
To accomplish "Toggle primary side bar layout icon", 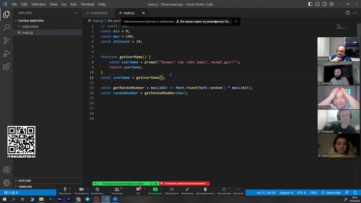I will coord(310,4).
